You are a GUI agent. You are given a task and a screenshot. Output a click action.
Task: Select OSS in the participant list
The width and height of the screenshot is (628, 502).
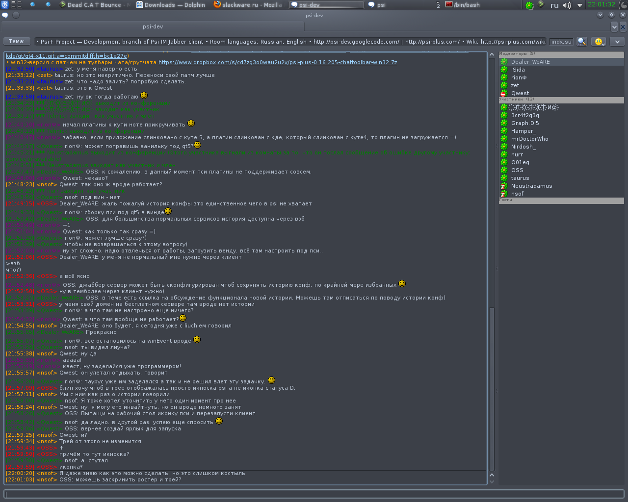pyautogui.click(x=561, y=170)
